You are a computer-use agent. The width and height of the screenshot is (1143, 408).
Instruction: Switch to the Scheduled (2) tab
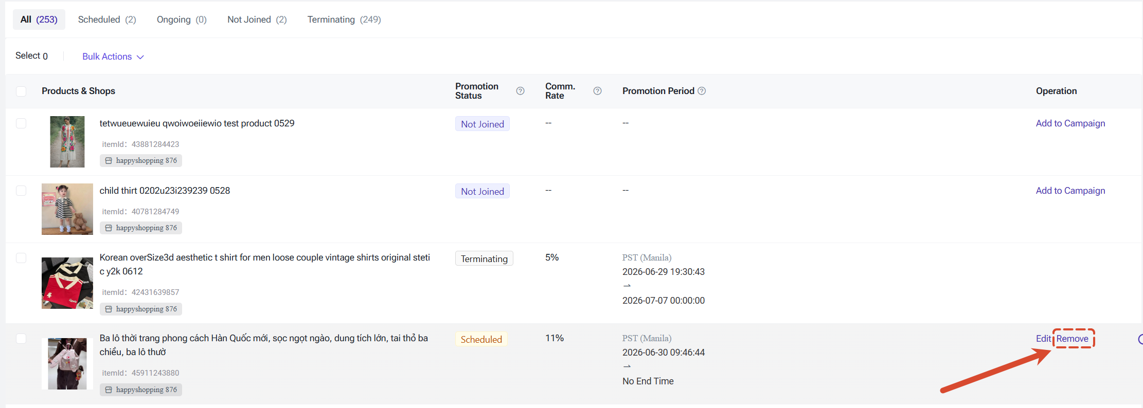coord(107,20)
